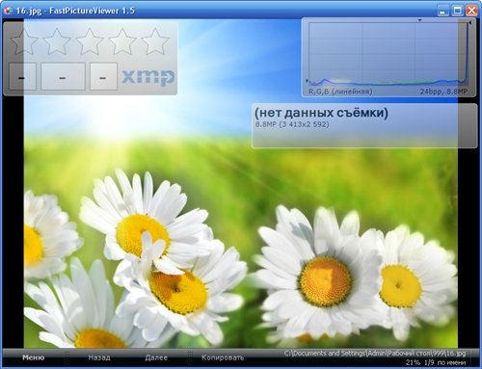Click the right edge marker triangle of histogram

(470, 23)
